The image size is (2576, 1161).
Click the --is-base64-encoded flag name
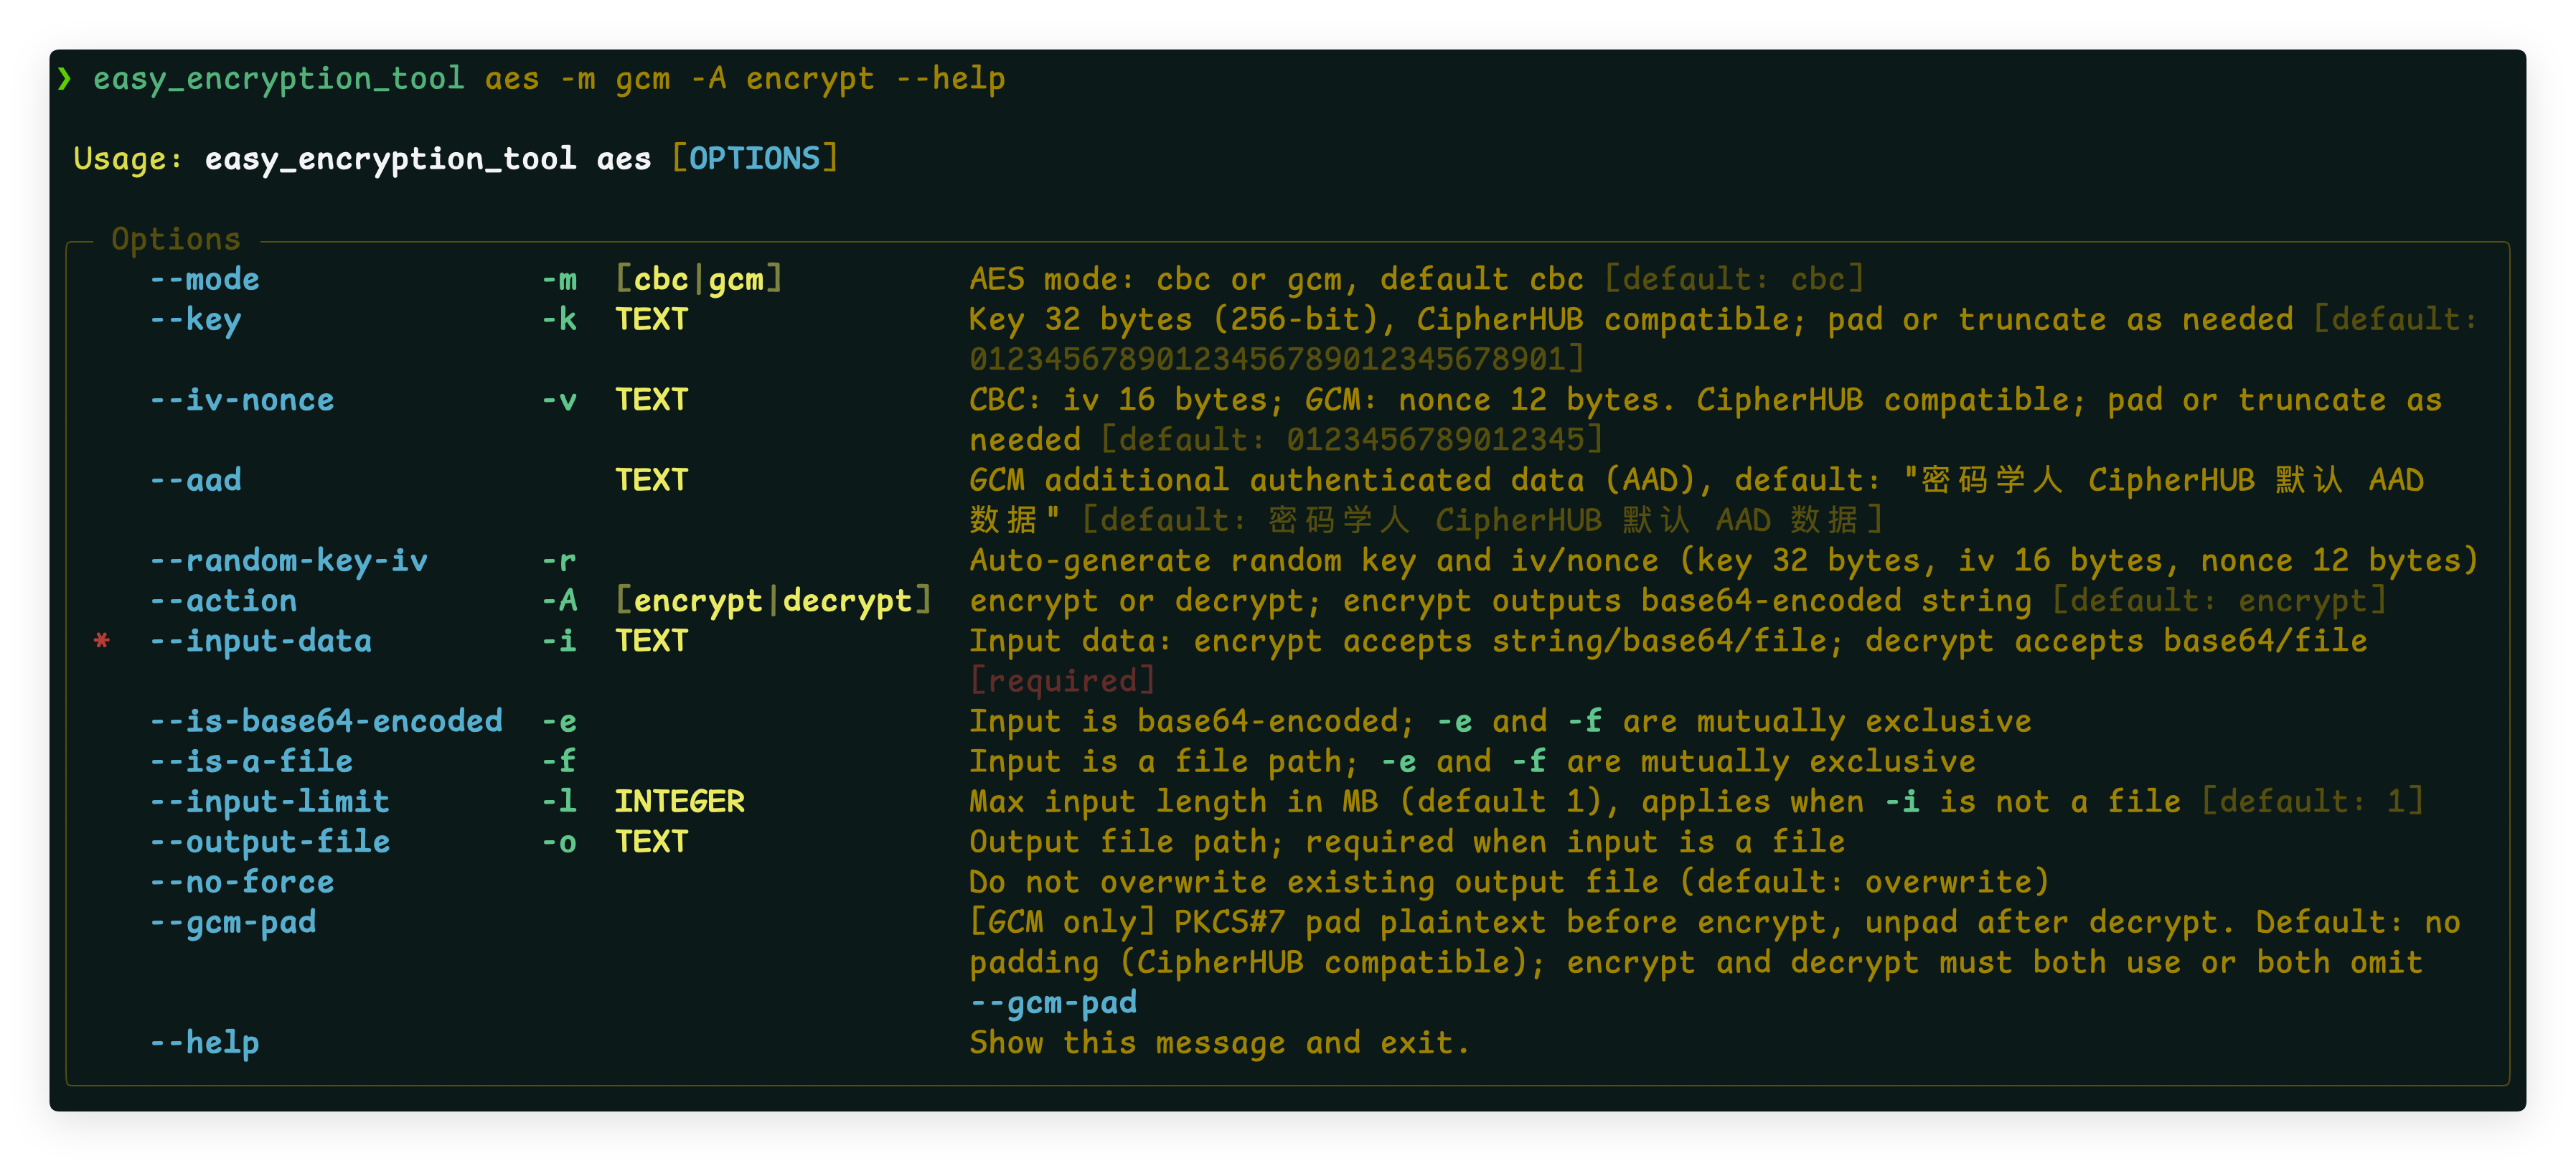click(x=326, y=721)
